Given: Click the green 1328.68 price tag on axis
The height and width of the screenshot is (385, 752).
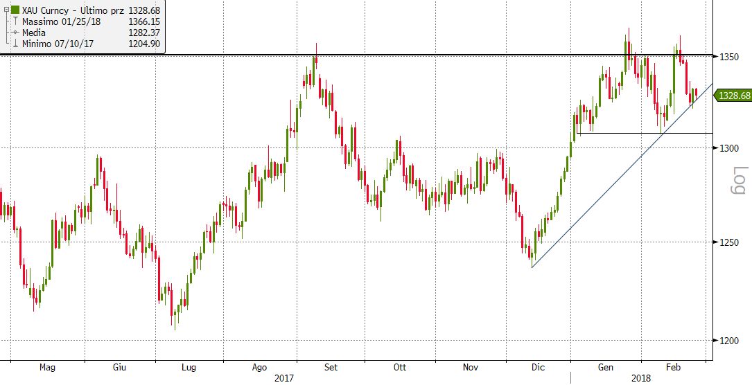Looking at the screenshot, I should pos(733,96).
